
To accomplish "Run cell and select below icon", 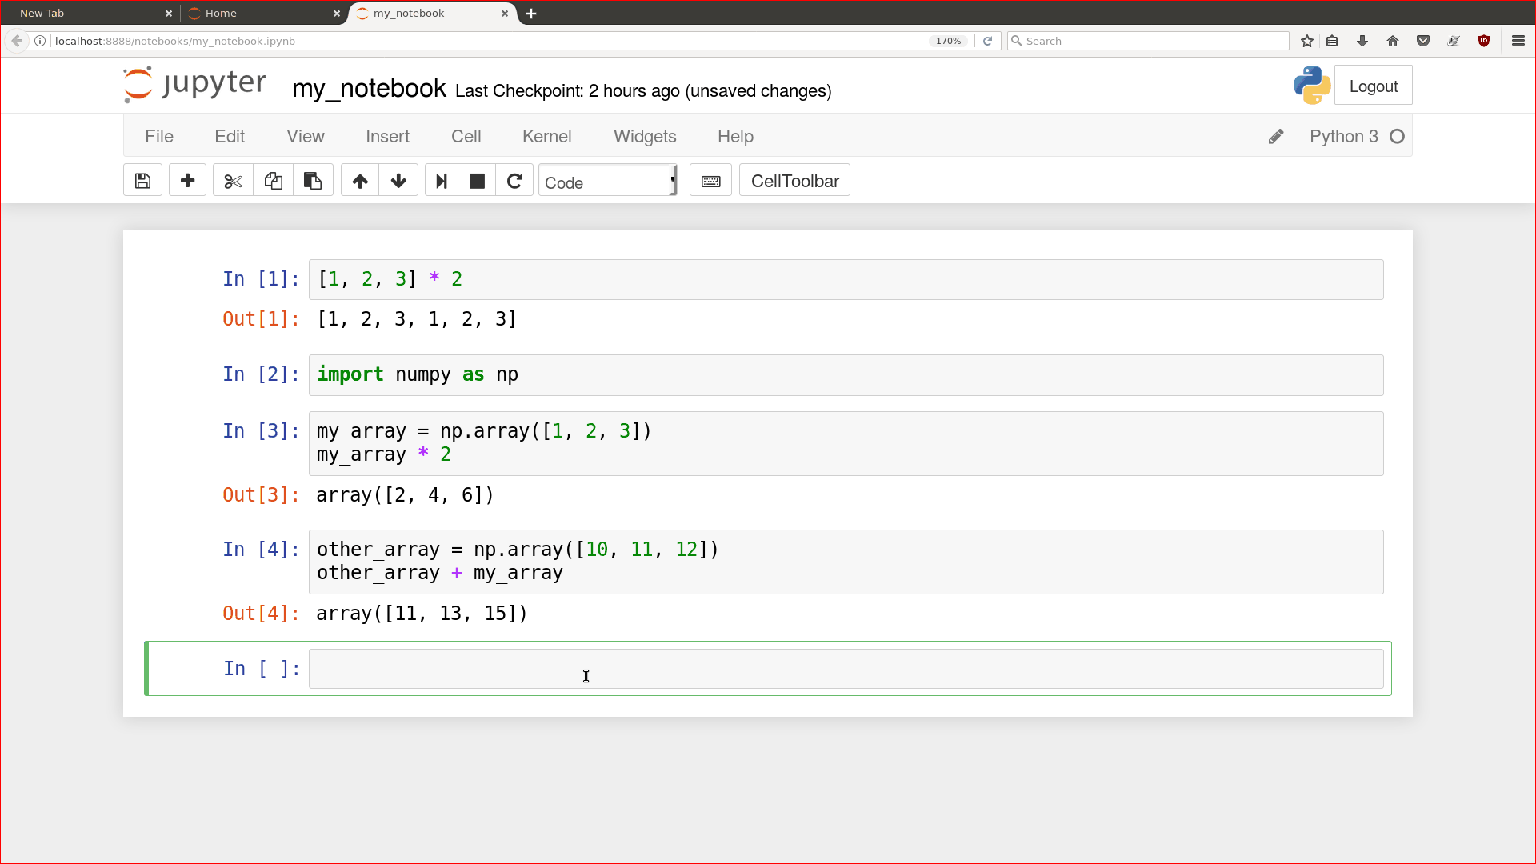I will click(x=441, y=181).
